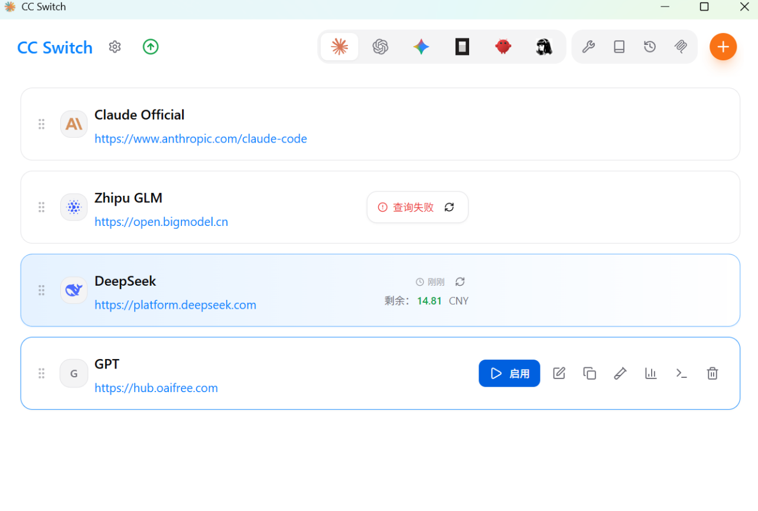758x511 pixels.
Task: Click the test tube icon for GPT
Action: (x=620, y=373)
